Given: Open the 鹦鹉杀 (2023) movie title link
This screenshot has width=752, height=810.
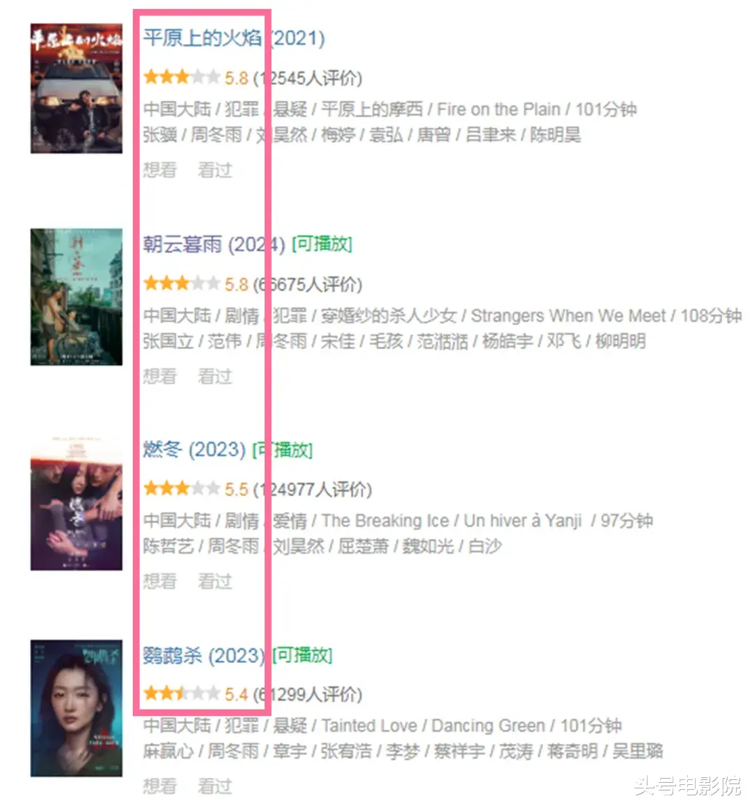Looking at the screenshot, I should pos(204,655).
